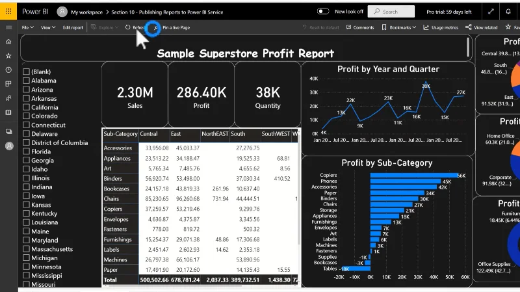Click Refresh in the toolbar
The height and width of the screenshot is (292, 520).
point(135,27)
